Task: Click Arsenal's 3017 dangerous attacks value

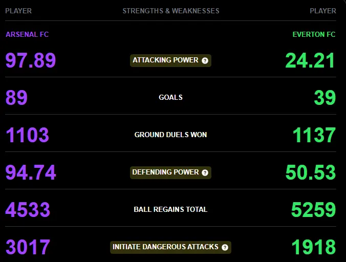Action: point(28,247)
